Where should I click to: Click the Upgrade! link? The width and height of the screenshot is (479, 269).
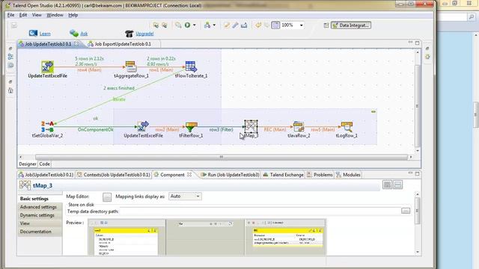point(144,34)
